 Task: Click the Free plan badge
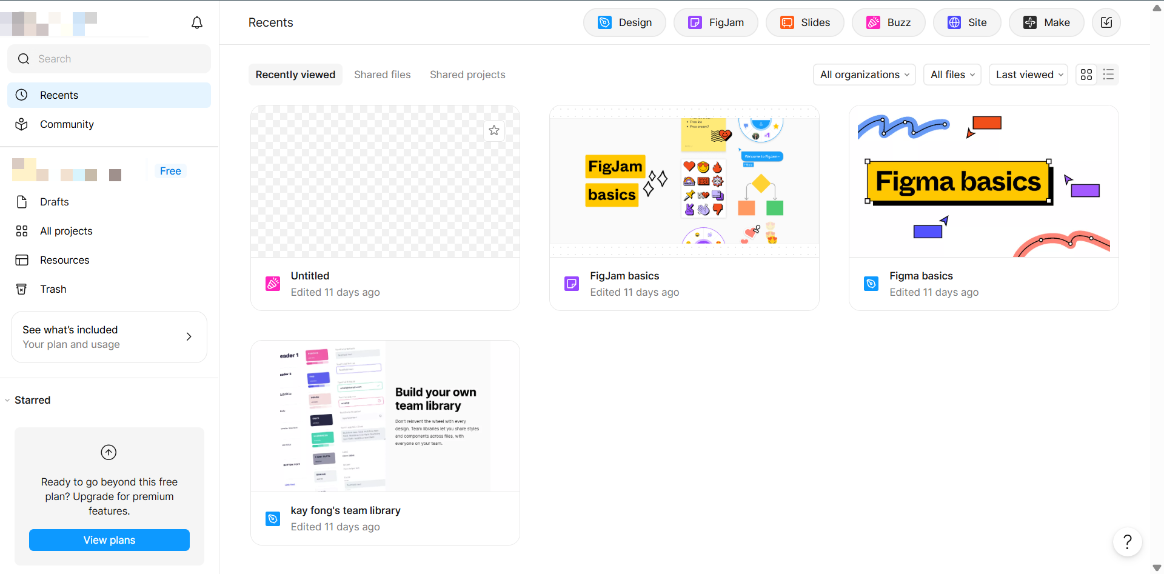pos(170,171)
